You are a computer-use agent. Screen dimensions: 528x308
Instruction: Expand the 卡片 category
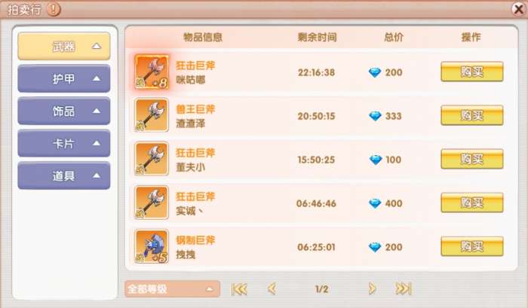(x=64, y=144)
